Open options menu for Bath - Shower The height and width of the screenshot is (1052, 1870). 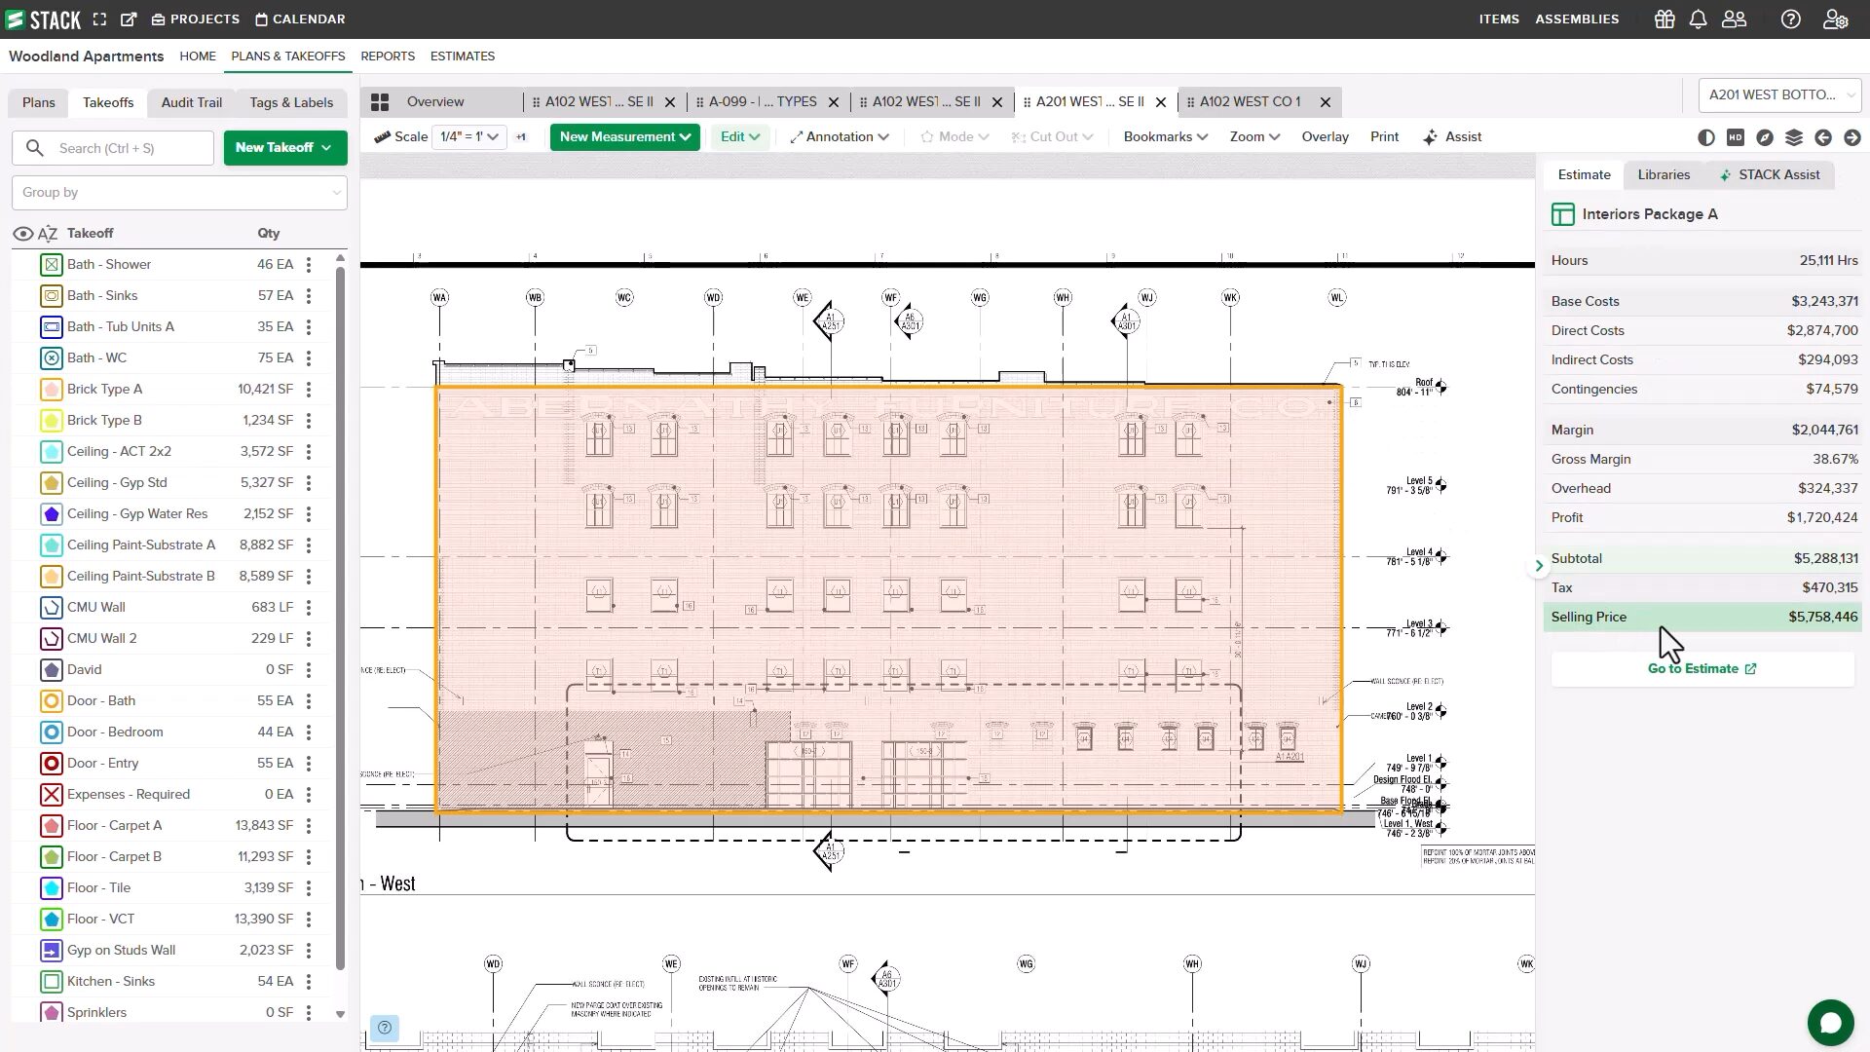tap(309, 265)
